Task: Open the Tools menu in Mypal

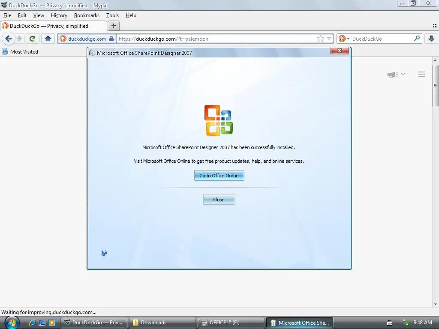Action: tap(112, 15)
